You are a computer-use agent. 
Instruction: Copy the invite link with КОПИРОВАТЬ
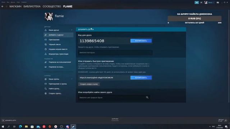[141, 78]
